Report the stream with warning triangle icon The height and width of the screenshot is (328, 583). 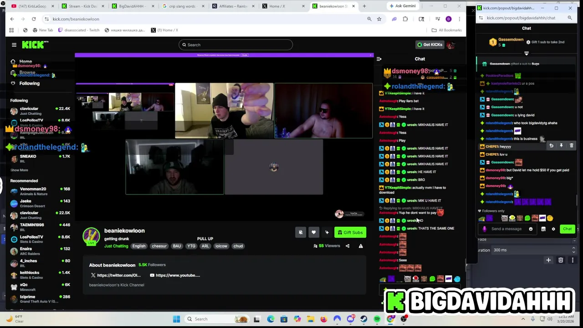[x=361, y=246]
